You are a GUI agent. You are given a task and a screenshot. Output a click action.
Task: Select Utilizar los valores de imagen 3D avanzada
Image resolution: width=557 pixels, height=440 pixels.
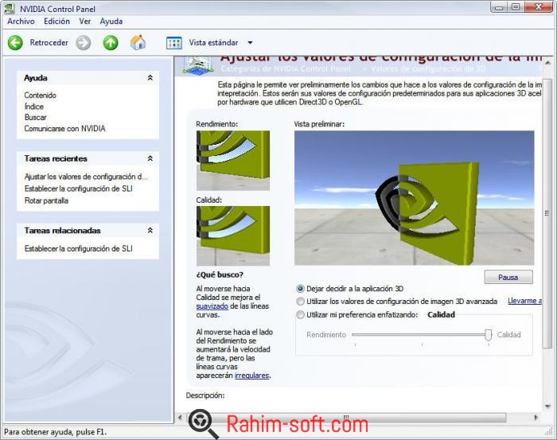pyautogui.click(x=301, y=302)
